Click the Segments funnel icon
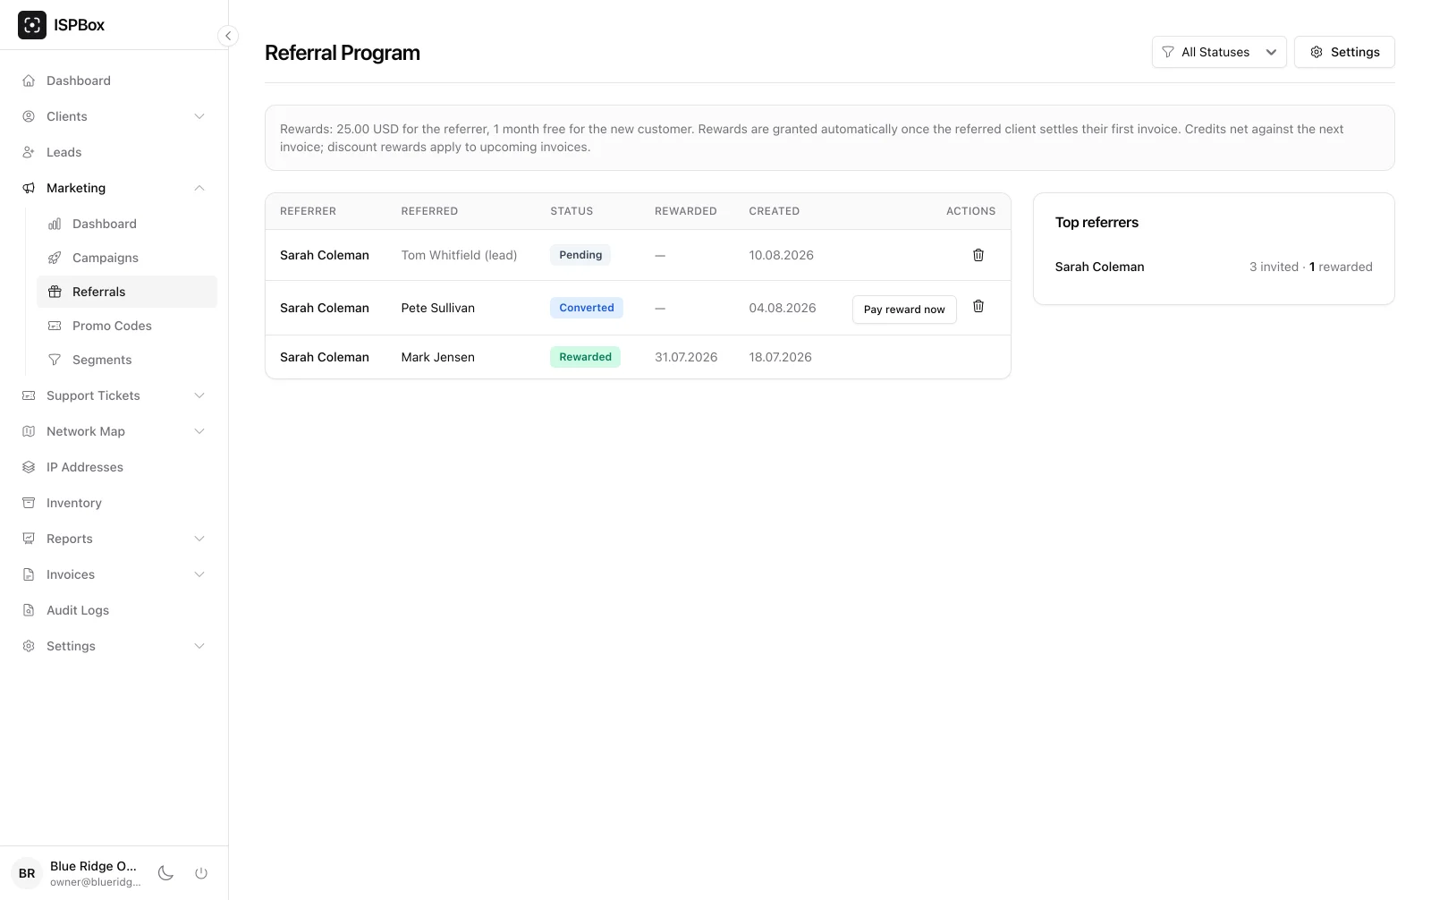 coord(55,360)
